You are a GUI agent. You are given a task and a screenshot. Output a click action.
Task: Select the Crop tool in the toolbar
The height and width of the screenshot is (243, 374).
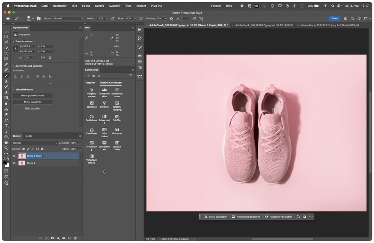pyautogui.click(x=6, y=53)
